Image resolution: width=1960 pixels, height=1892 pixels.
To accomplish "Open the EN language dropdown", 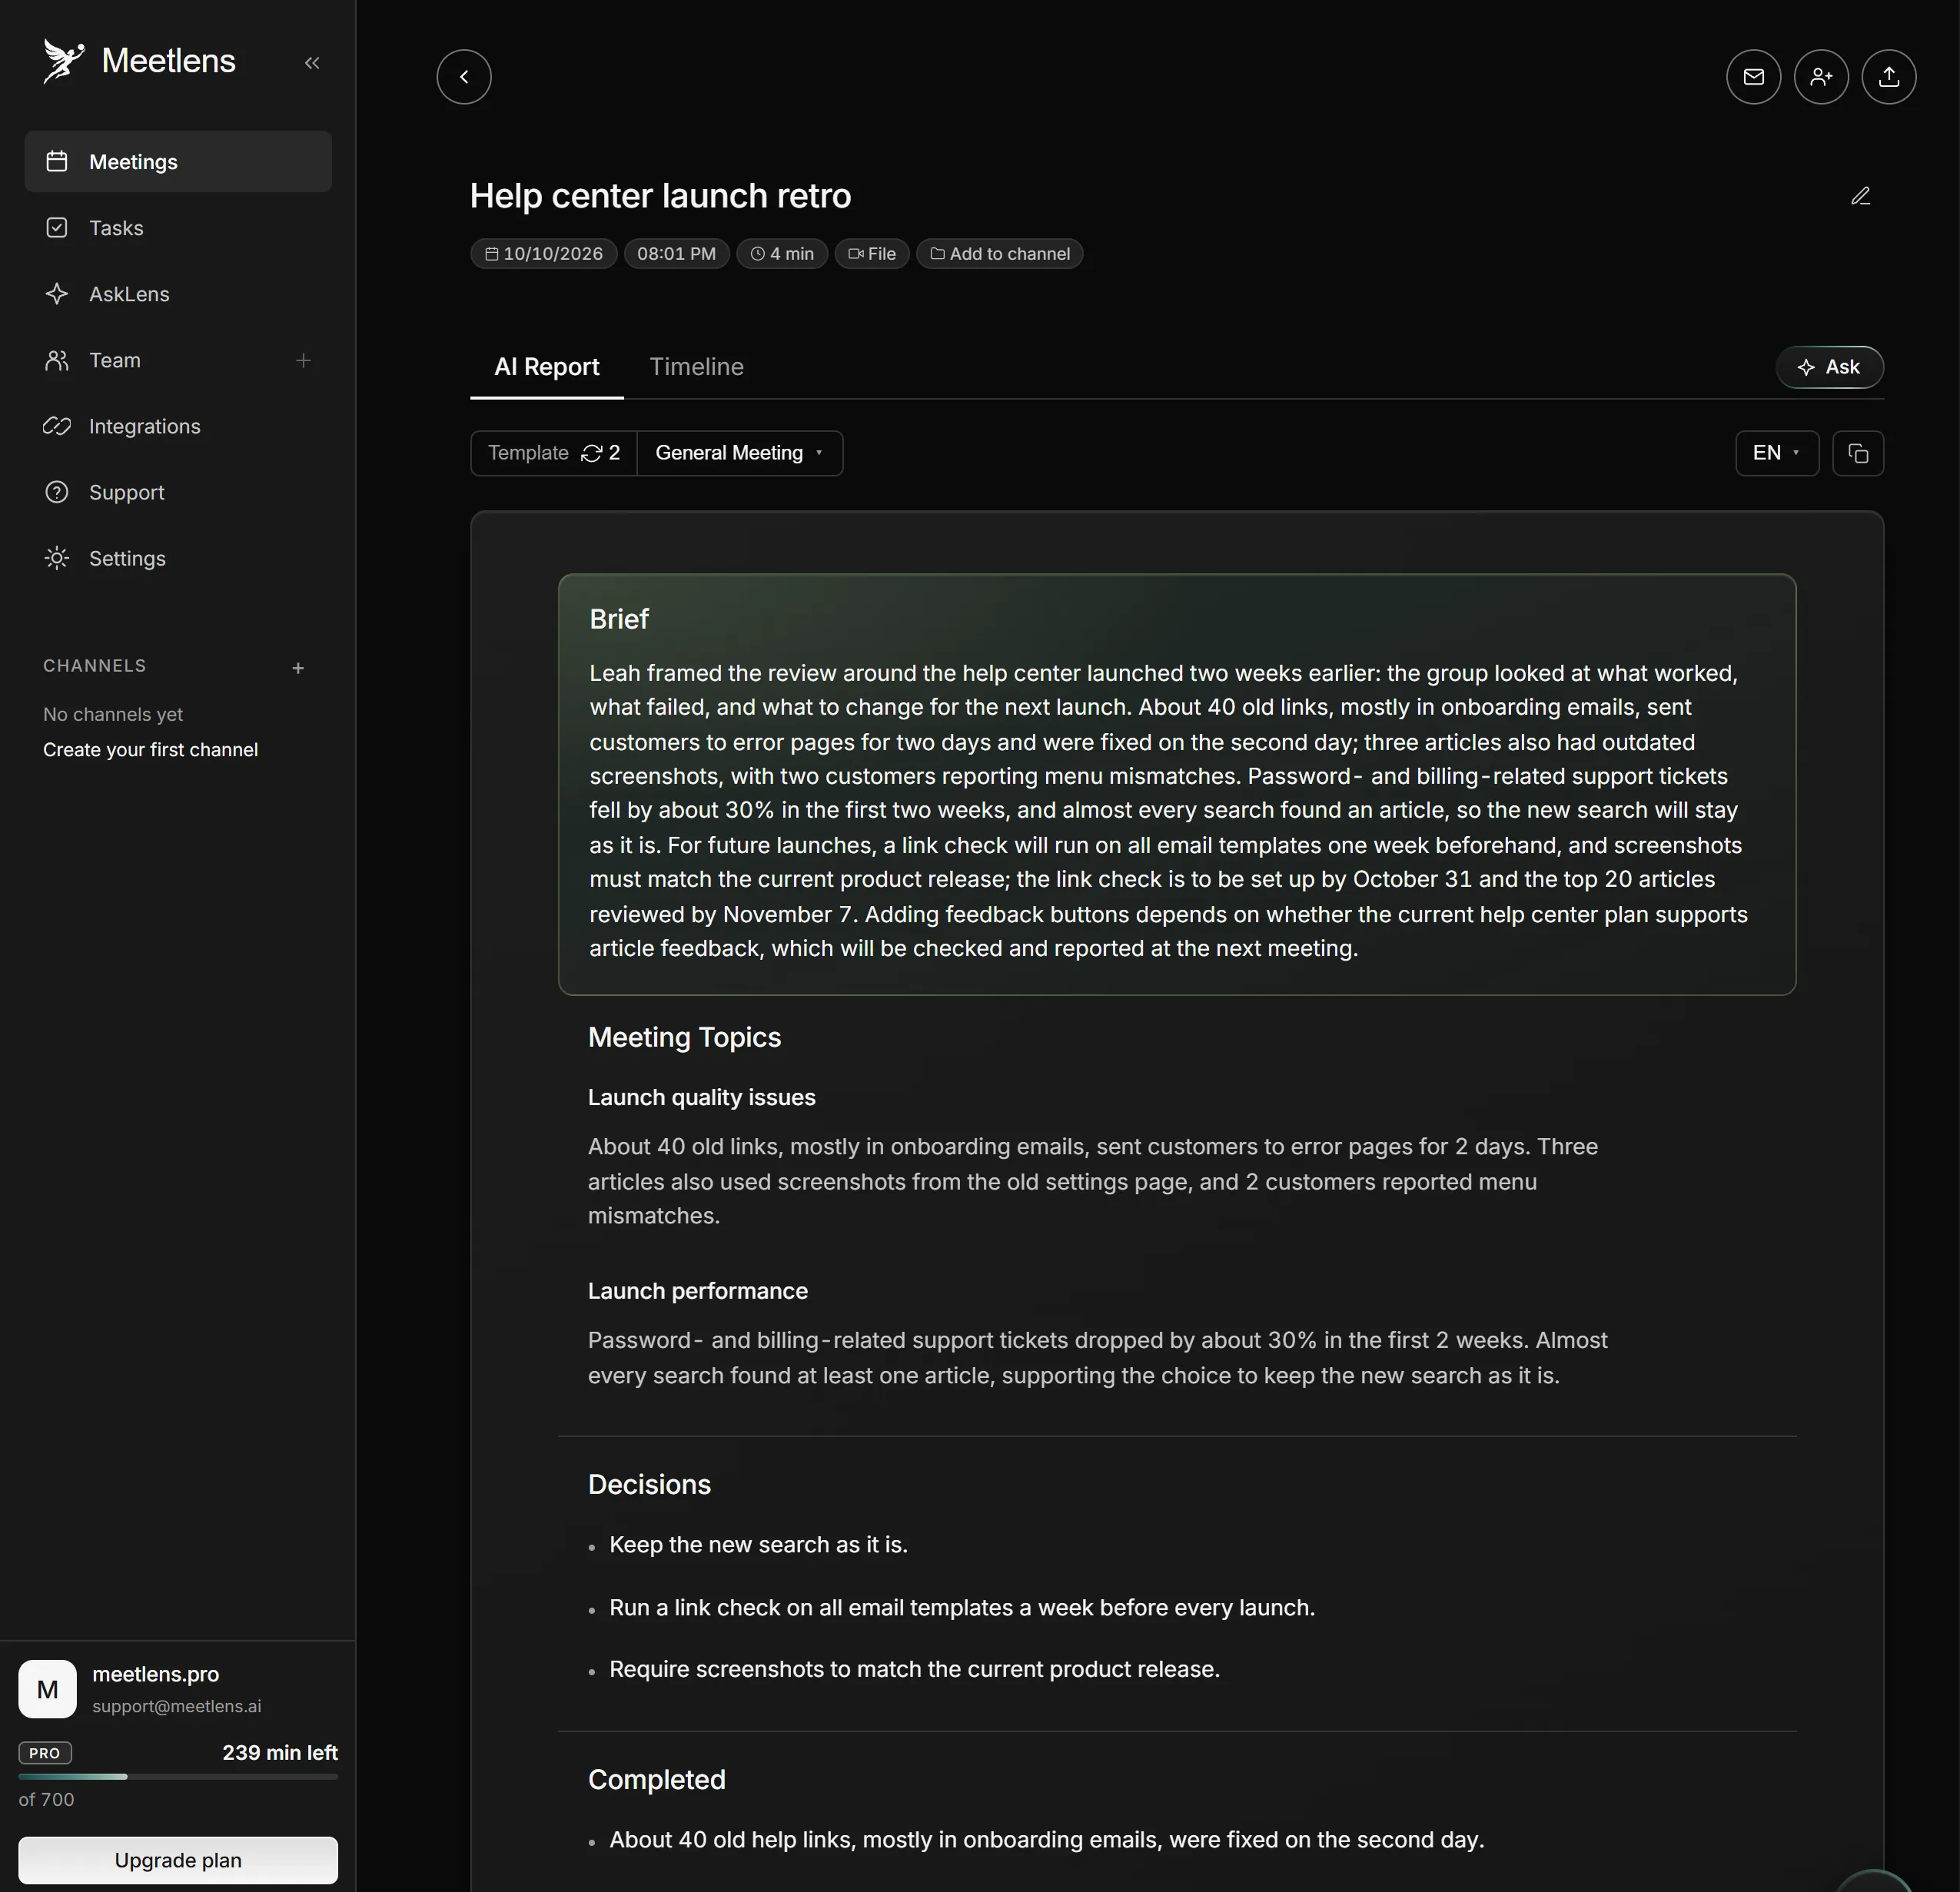I will tap(1777, 453).
